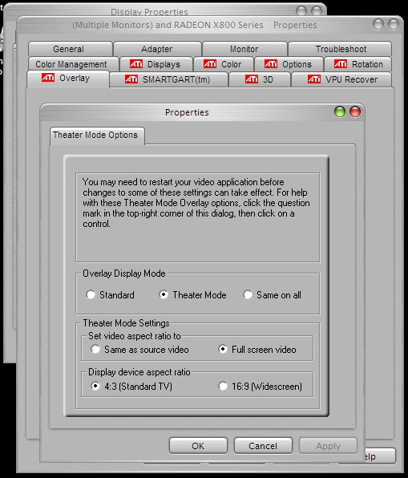Switch to the Troubleshoot tab
Image resolution: width=408 pixels, height=478 pixels.
click(x=341, y=49)
